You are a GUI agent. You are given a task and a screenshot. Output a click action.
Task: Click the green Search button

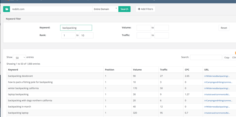tap(124, 9)
